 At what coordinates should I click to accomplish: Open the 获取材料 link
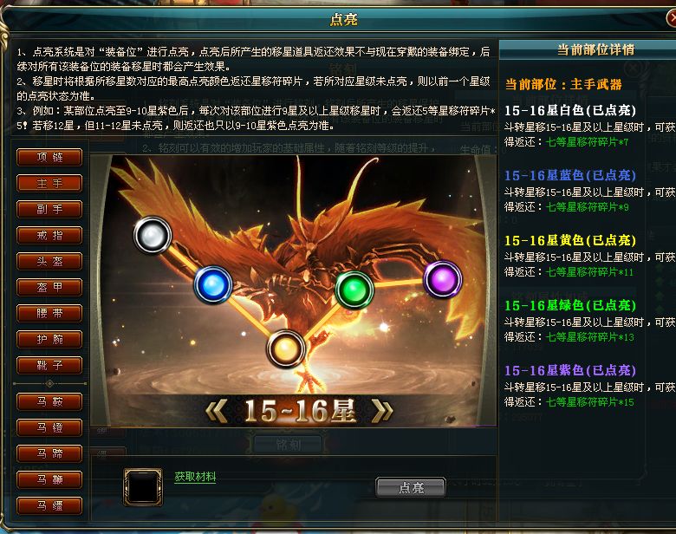click(x=195, y=477)
